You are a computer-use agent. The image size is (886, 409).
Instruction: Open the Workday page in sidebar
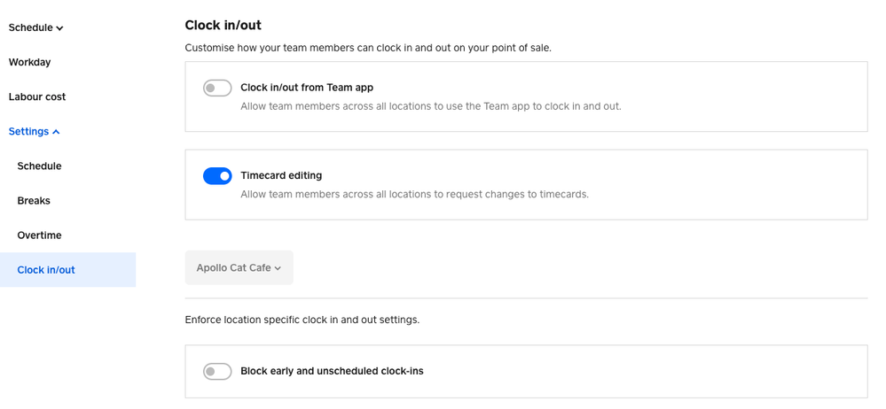point(29,62)
